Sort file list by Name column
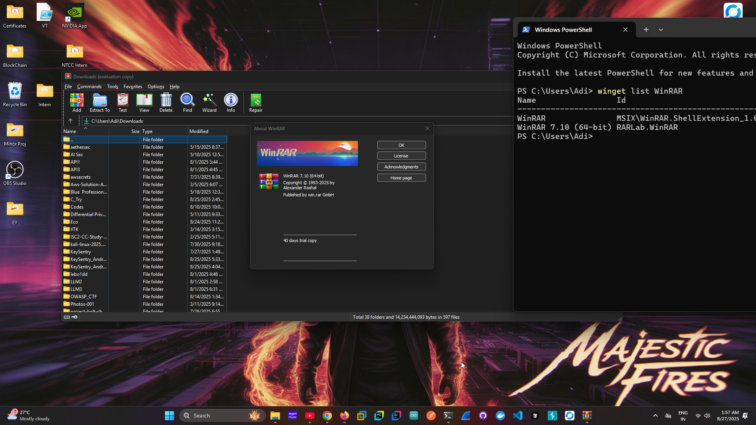This screenshot has height=425, width=756. (85, 131)
